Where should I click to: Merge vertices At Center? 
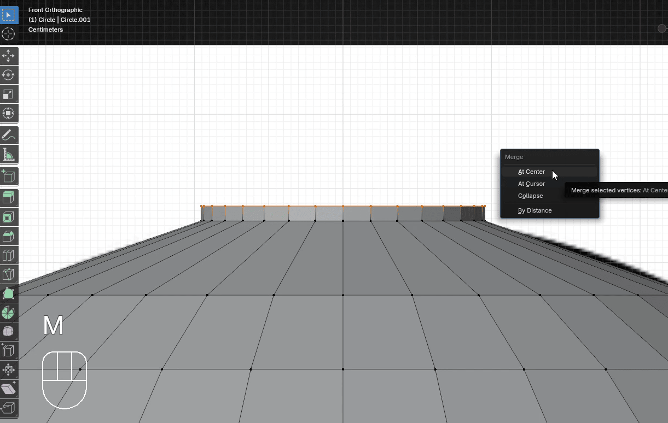click(x=531, y=172)
